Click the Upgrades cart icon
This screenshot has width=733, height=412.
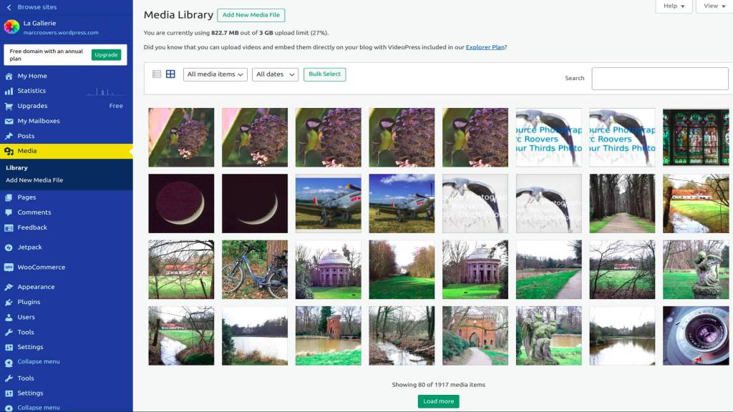point(9,106)
